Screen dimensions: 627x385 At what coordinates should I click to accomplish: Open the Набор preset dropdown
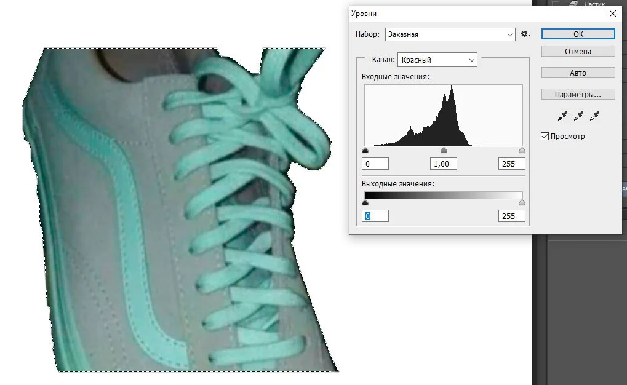pos(450,34)
